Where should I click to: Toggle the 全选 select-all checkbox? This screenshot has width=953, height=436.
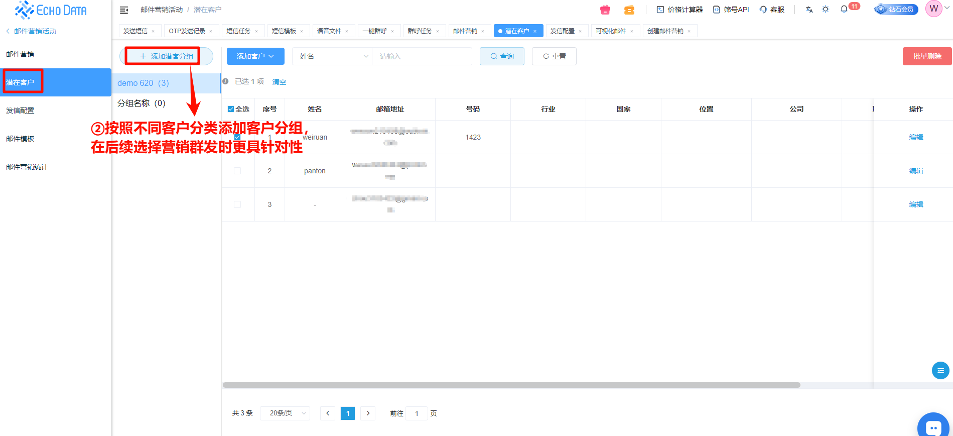pos(231,109)
